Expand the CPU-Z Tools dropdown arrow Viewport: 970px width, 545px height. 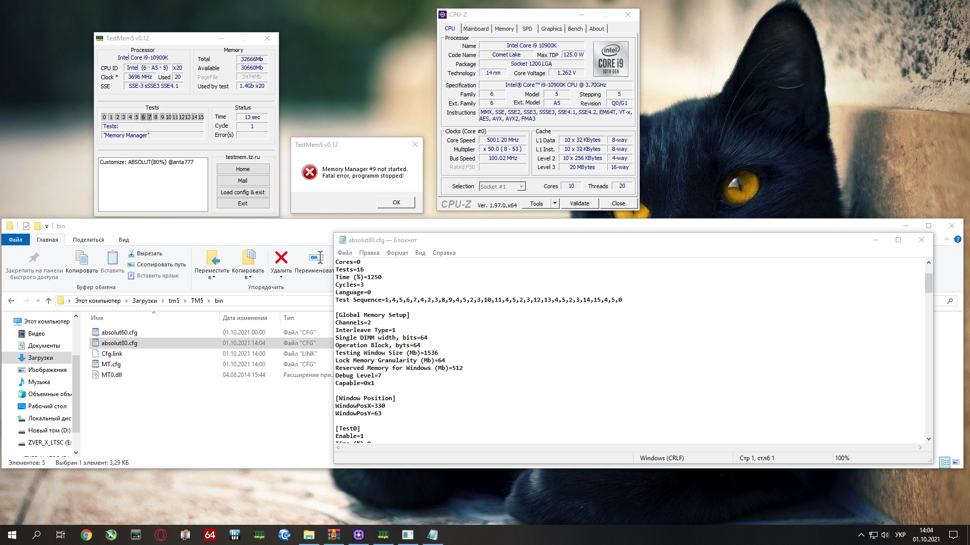coord(555,203)
